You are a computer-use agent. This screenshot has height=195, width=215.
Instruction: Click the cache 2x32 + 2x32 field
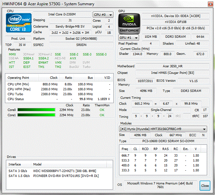70,32
